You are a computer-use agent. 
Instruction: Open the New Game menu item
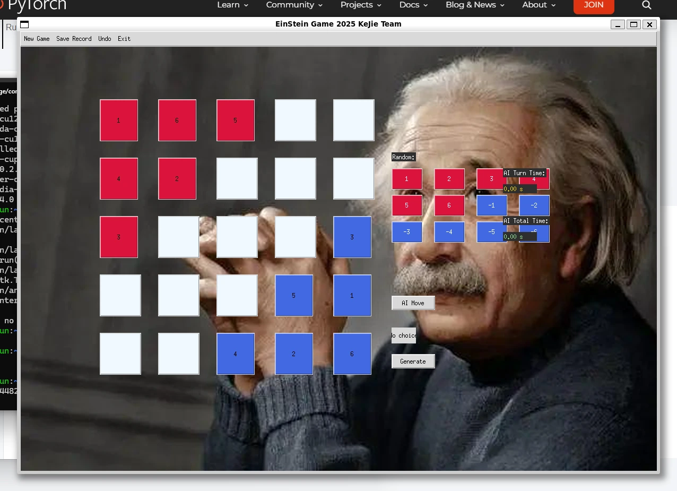37,39
